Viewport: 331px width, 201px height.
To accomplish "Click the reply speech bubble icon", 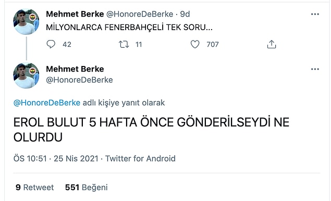I will pos(51,44).
